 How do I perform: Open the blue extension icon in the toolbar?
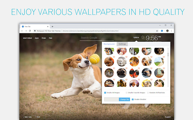162,31
